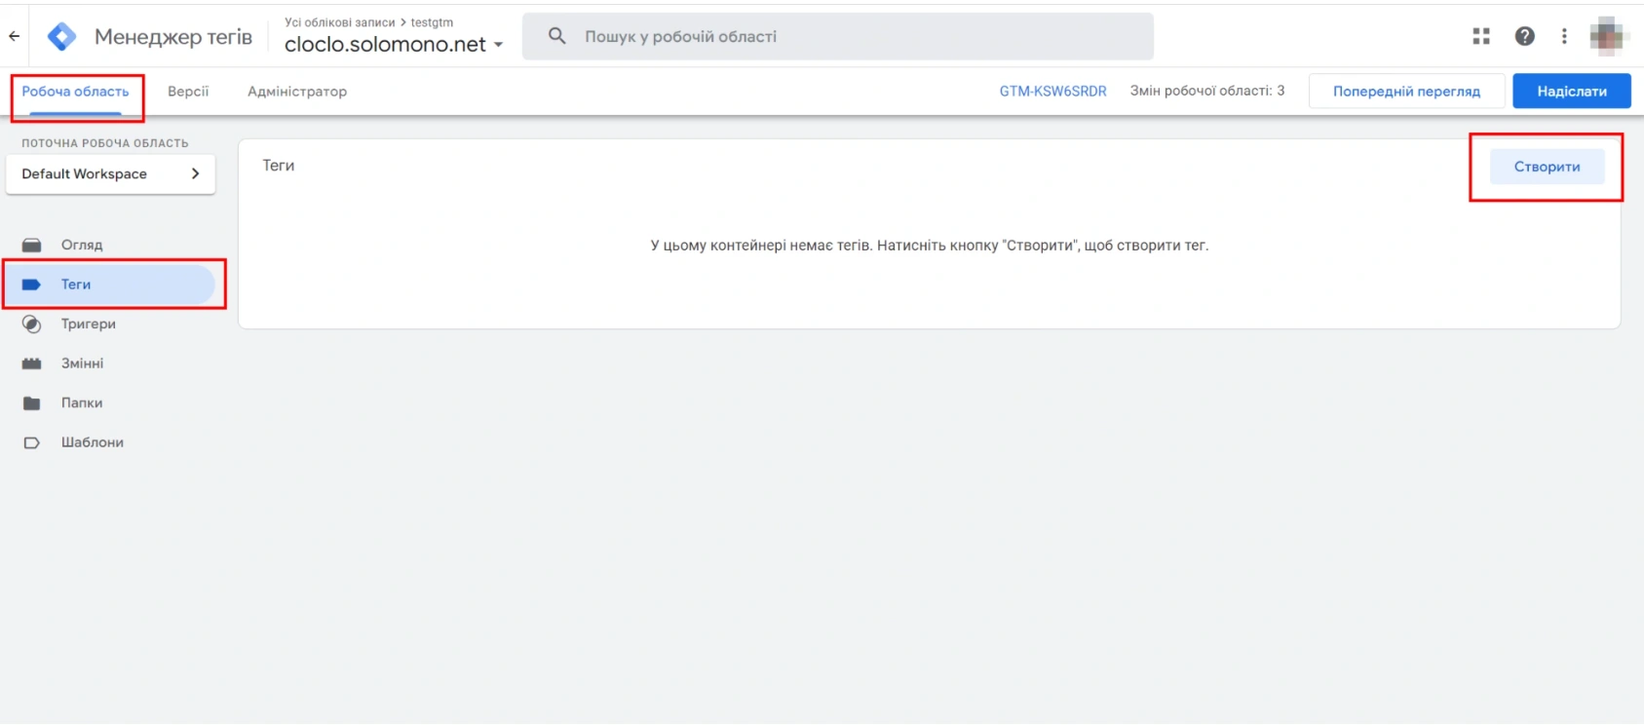
Task: Click the Папки folder icon
Action: click(32, 402)
